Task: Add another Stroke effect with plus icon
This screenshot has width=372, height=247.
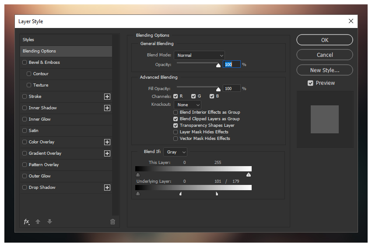Action: 107,97
